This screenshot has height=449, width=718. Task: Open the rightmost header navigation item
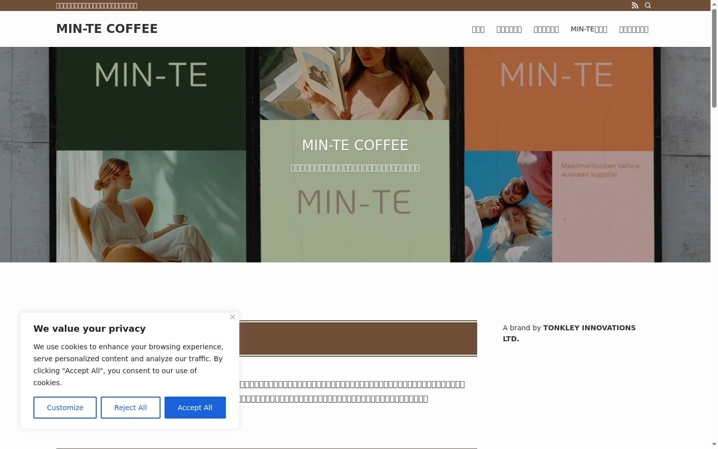634,29
